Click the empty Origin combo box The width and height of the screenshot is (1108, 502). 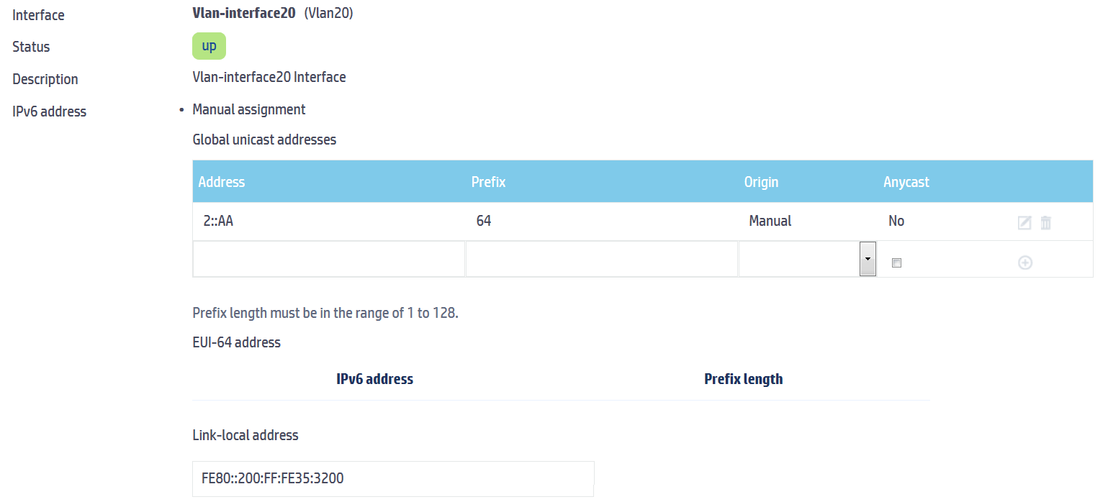coord(807,259)
